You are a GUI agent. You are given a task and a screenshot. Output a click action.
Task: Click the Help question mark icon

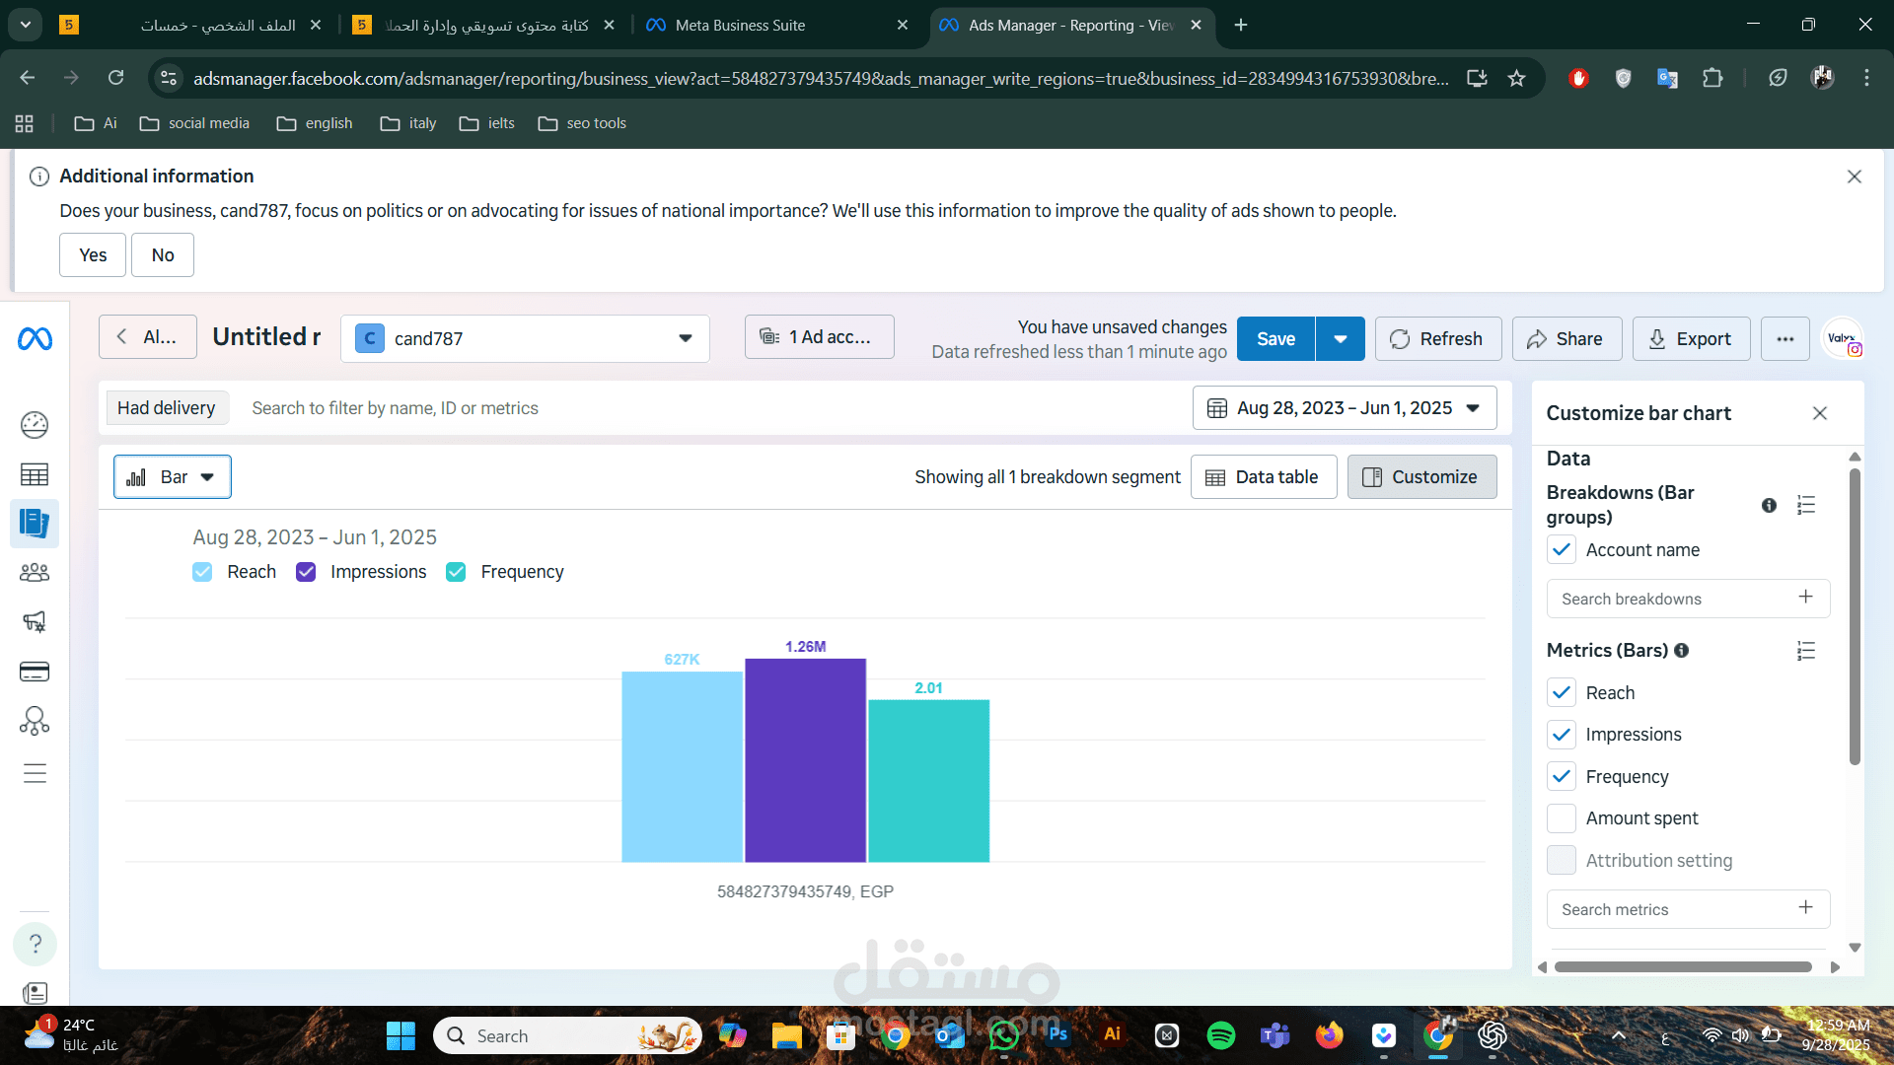[35, 944]
